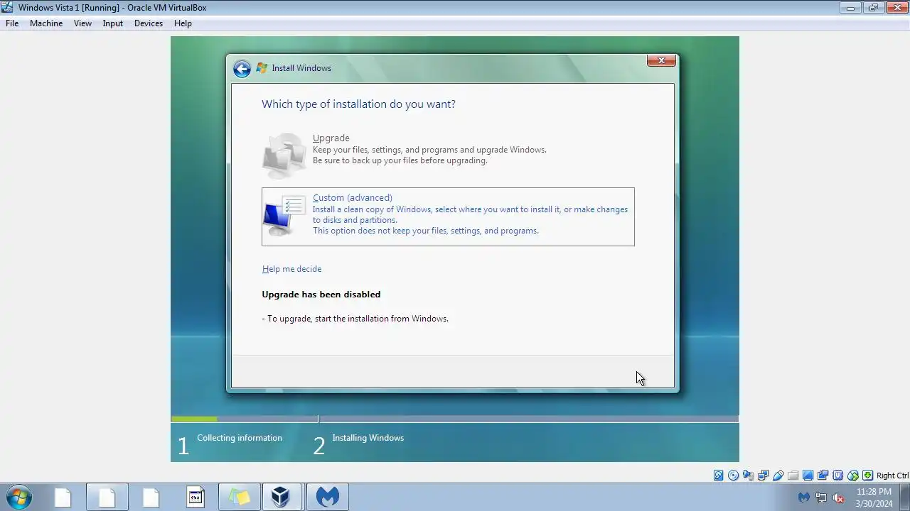Click Malwarebytes icon in system tray

804,498
